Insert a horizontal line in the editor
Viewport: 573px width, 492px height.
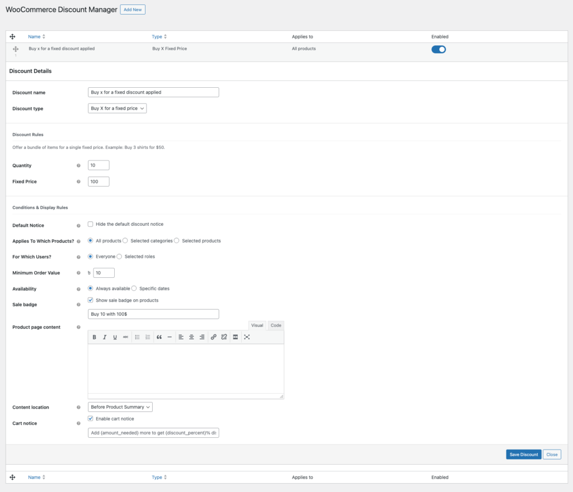(x=170, y=337)
